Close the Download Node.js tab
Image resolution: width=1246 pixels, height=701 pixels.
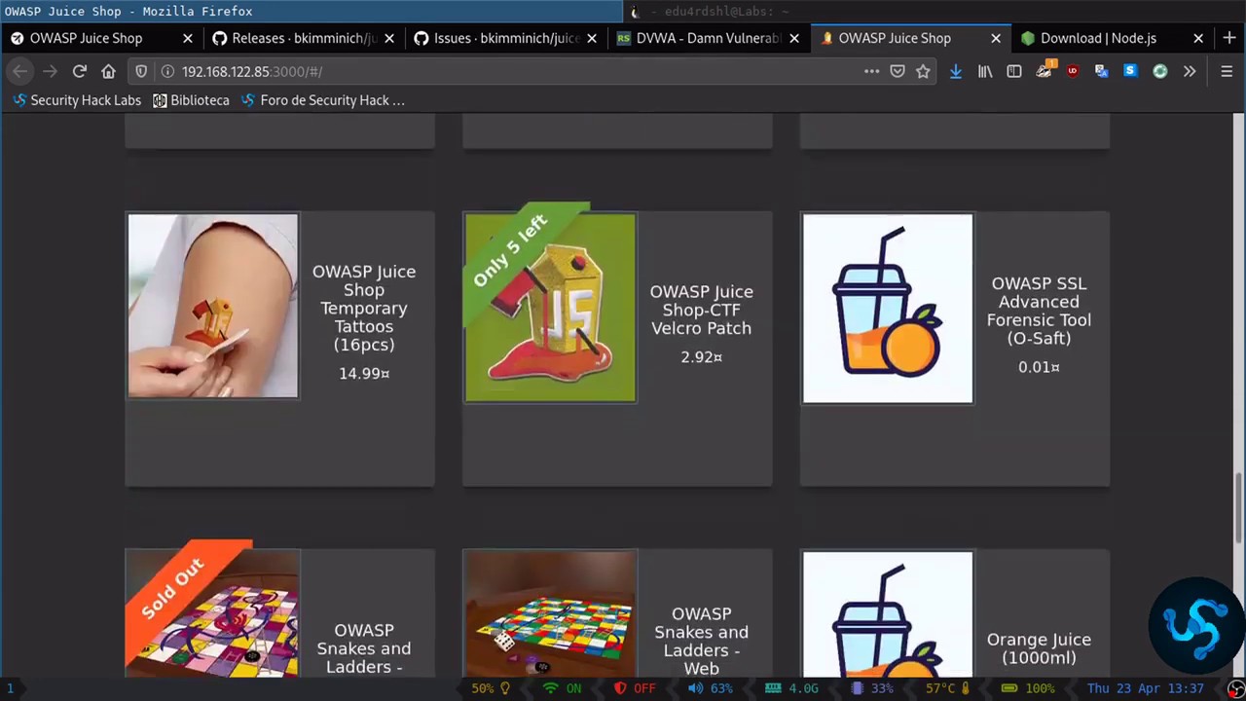[1198, 38]
